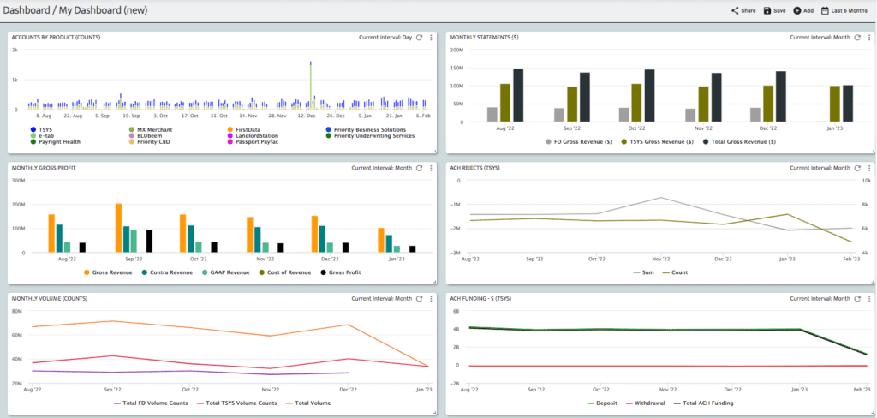
Task: Toggle Total FD Volume Counts legend
Action: [x=151, y=403]
